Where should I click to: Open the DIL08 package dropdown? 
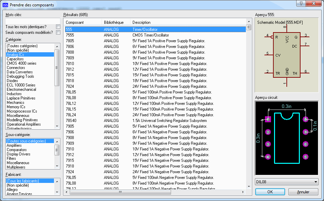(x=286, y=182)
